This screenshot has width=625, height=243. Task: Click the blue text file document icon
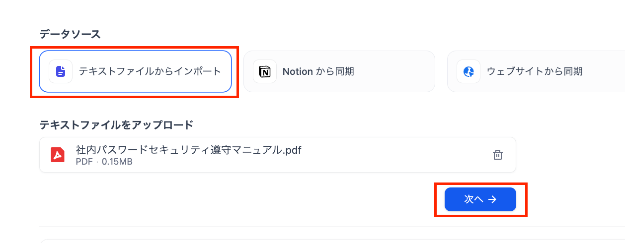[61, 71]
